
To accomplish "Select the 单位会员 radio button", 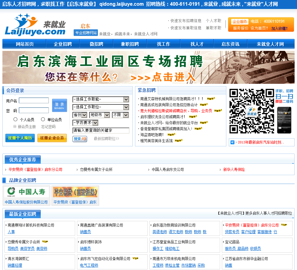I will pos(43,119).
